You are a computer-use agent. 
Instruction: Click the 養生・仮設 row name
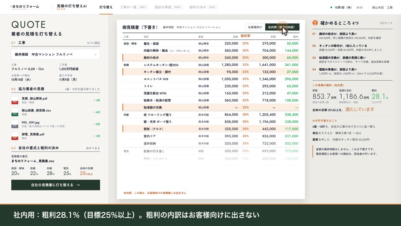coord(151,44)
